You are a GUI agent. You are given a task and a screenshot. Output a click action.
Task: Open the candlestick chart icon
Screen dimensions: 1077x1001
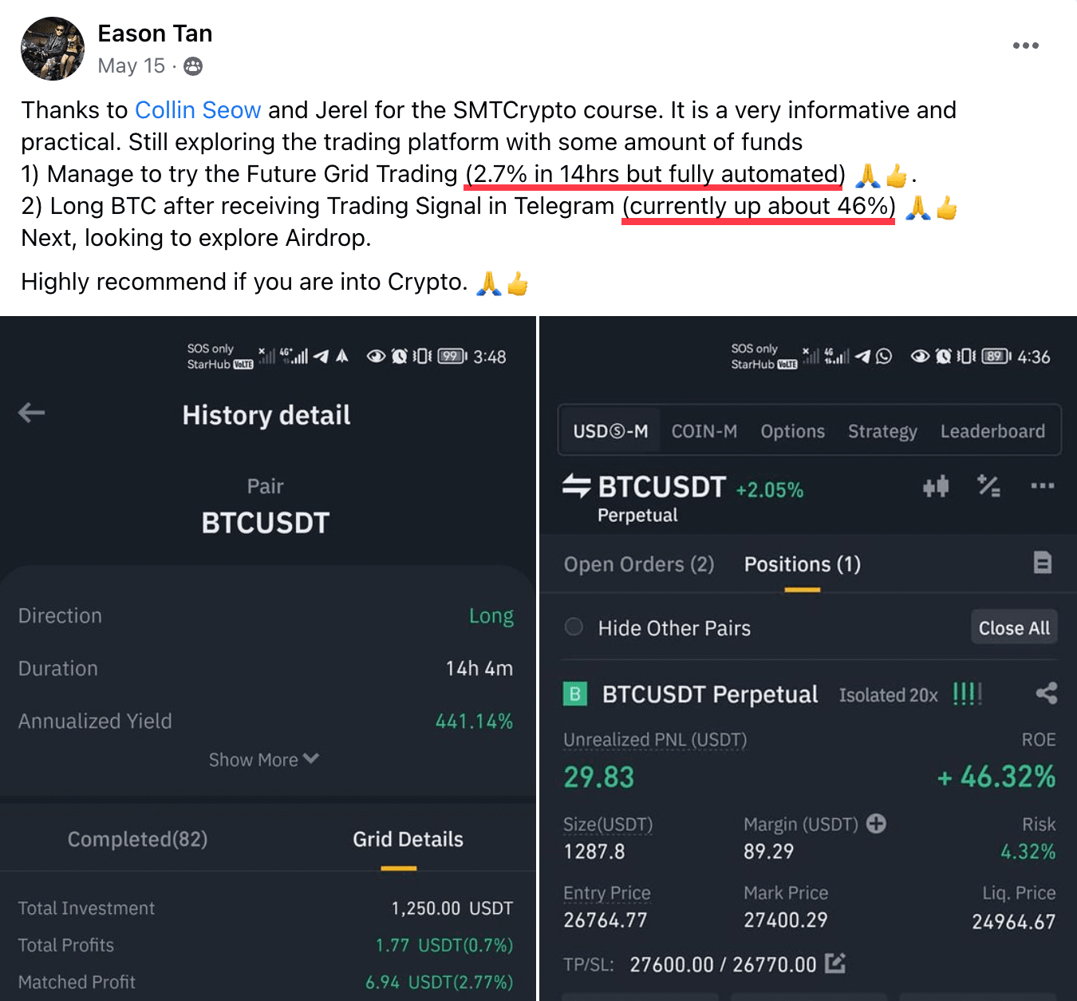click(936, 485)
